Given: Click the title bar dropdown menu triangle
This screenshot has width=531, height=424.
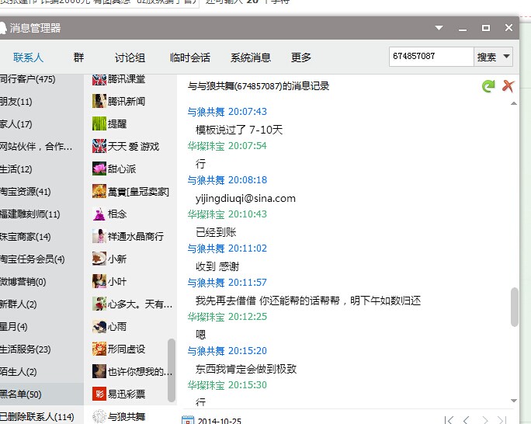Looking at the screenshot, I should click(439, 28).
